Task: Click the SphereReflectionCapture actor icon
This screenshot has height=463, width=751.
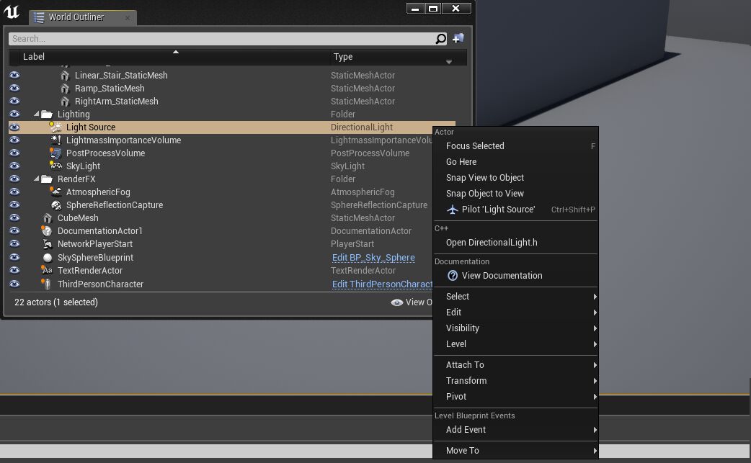Action: [55, 205]
